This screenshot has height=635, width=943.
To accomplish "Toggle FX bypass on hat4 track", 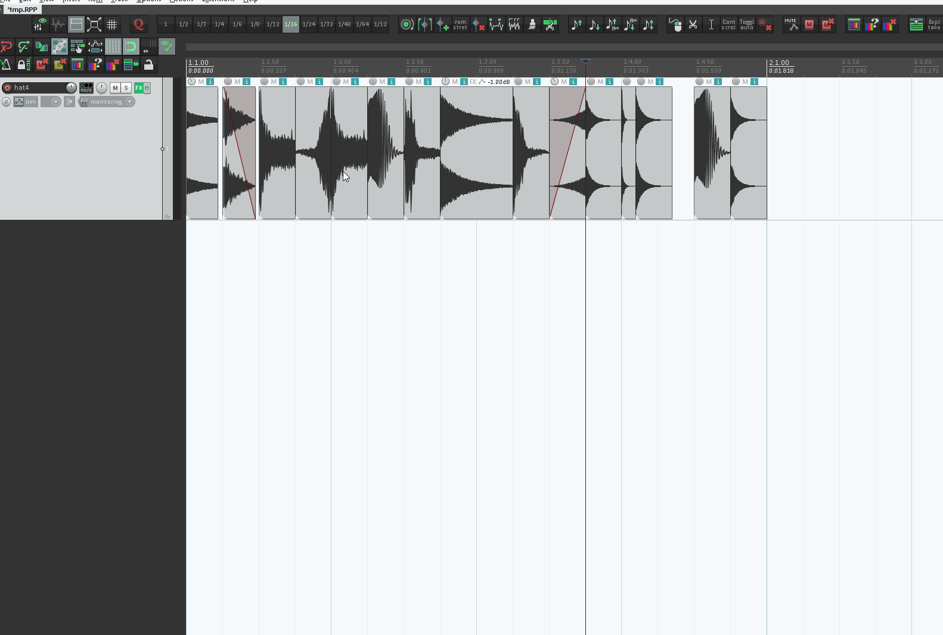I will click(x=147, y=88).
